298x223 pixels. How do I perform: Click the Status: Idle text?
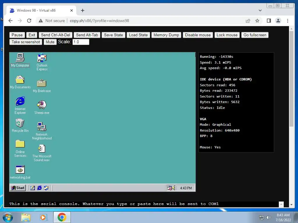212,108
